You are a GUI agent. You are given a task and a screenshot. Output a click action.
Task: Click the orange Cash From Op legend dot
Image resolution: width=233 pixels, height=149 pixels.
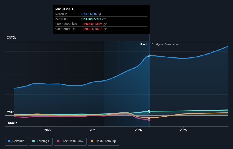[92, 141]
